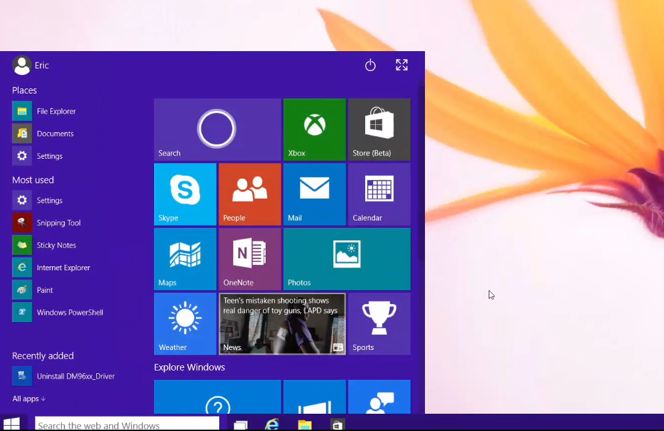Click the Explore Windows group heading
This screenshot has width=664, height=431.
point(189,367)
